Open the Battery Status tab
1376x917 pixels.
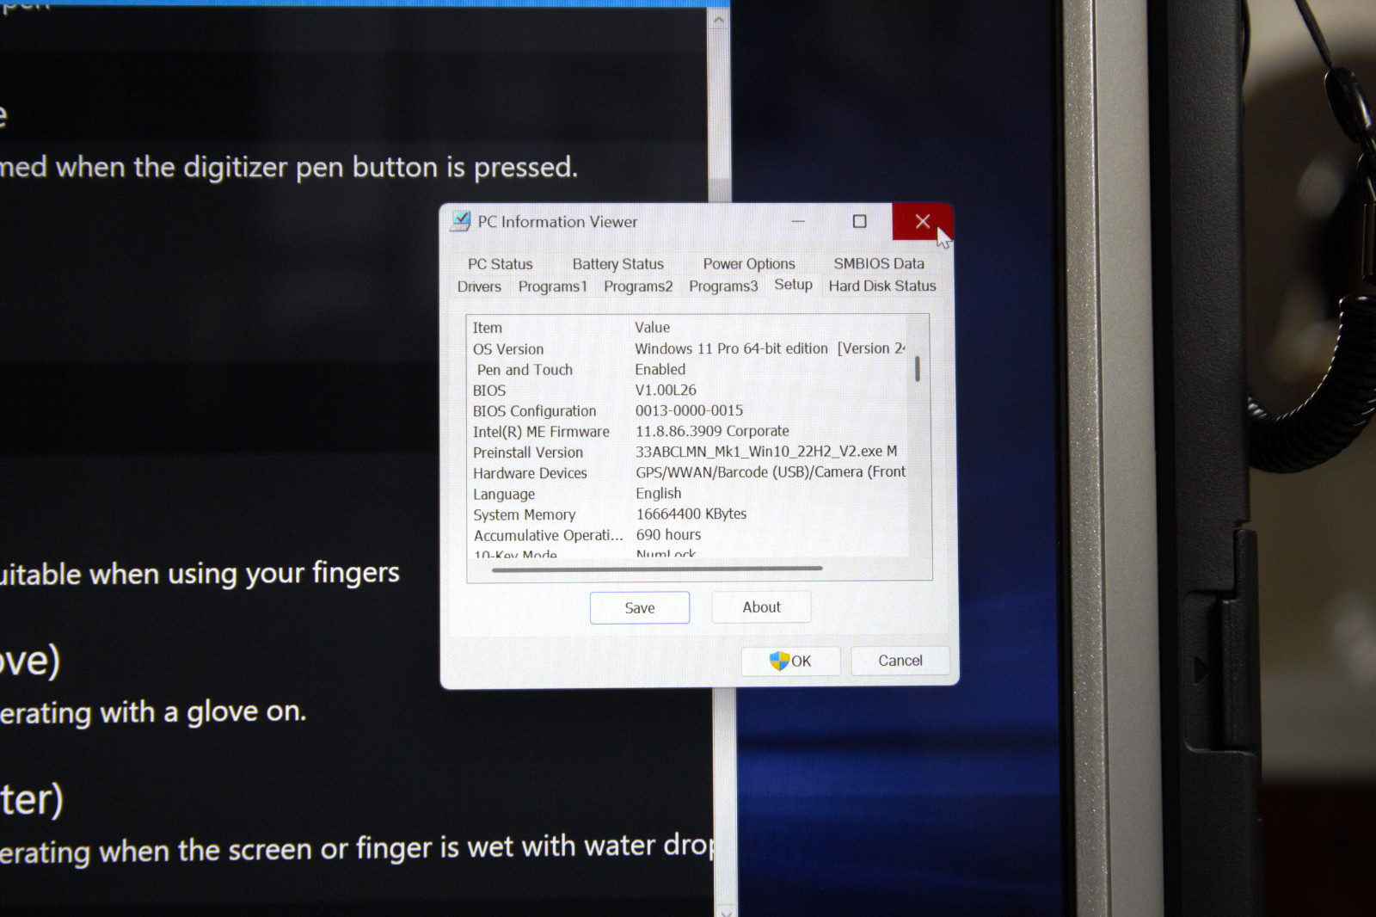point(618,264)
